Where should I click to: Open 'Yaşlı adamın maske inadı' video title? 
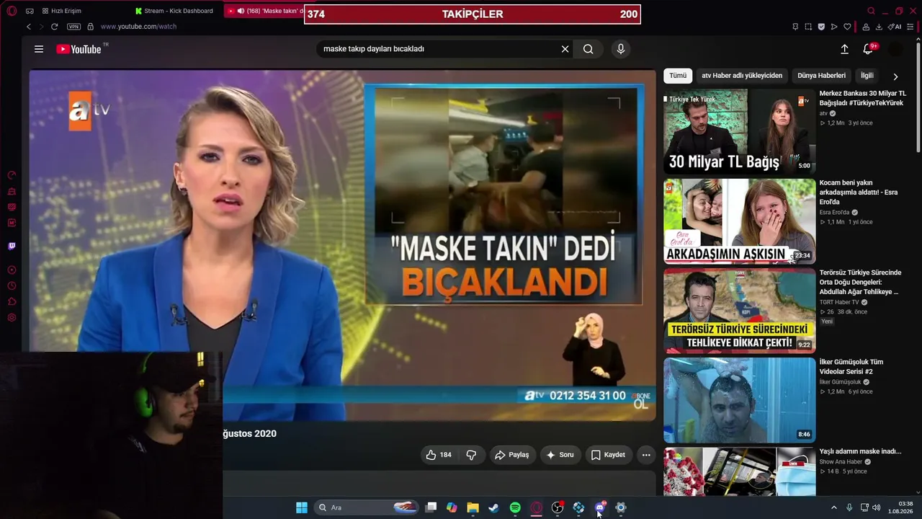[x=860, y=451]
